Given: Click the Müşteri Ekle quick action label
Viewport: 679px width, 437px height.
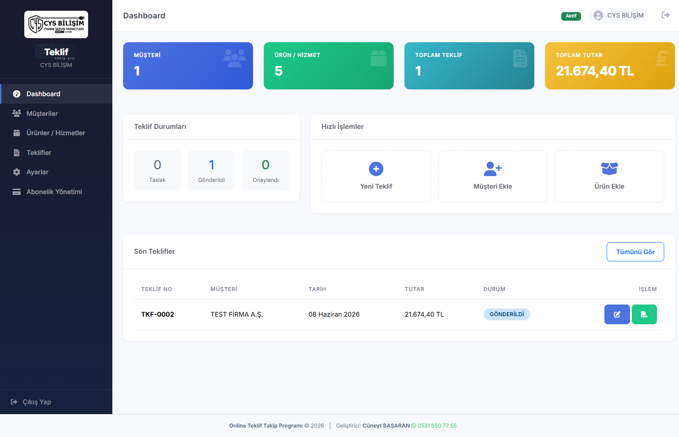Looking at the screenshot, I should click(x=493, y=186).
